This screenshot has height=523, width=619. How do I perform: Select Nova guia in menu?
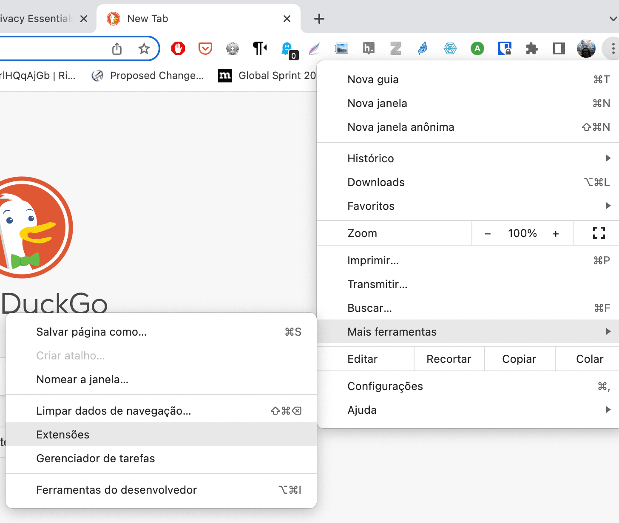(468, 79)
